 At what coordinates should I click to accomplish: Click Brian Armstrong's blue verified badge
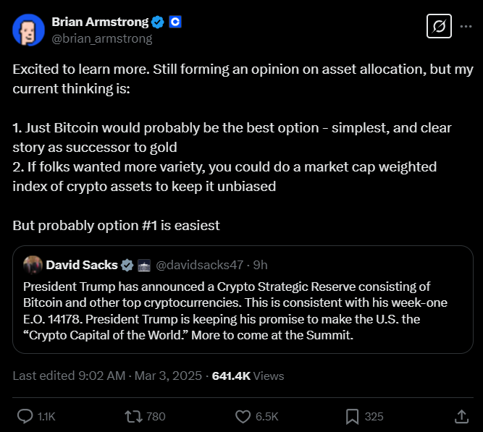159,22
